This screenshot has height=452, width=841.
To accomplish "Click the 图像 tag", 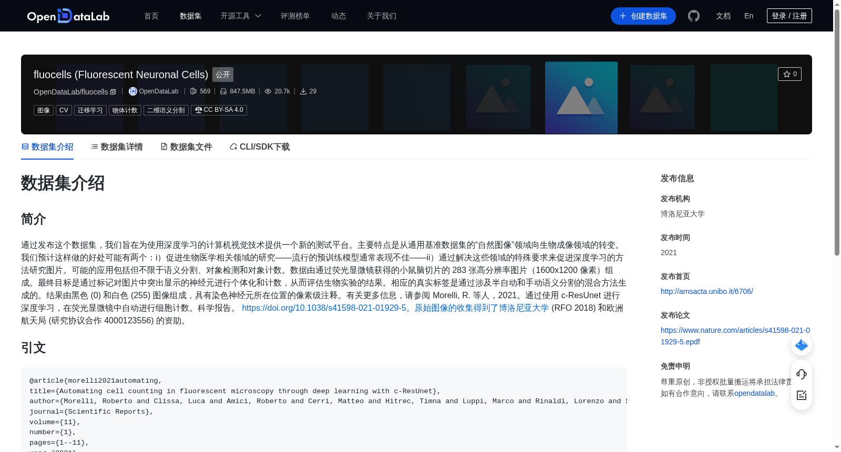I will (44, 110).
